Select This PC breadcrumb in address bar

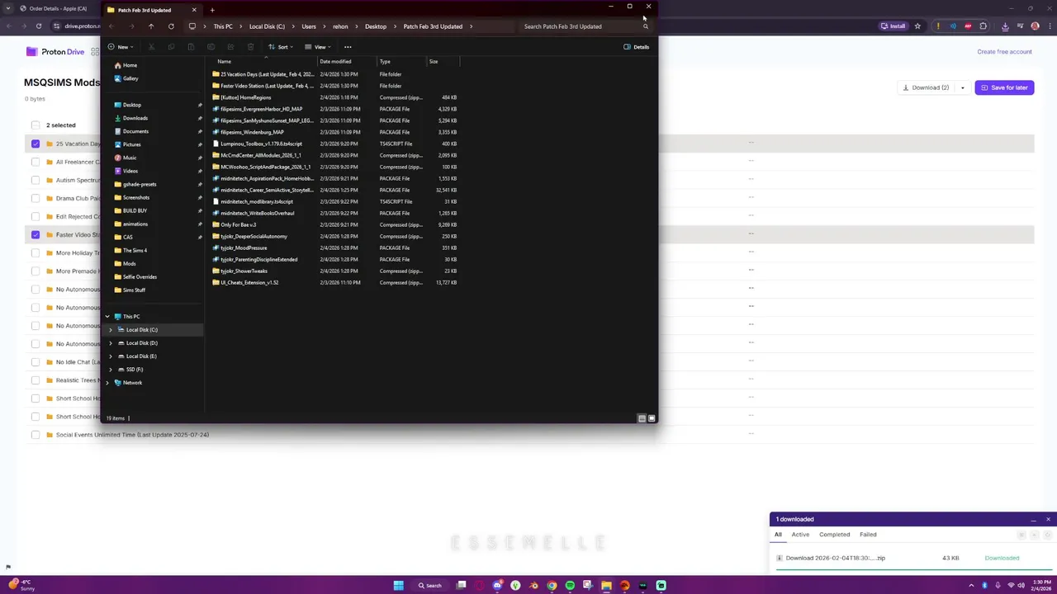click(223, 26)
